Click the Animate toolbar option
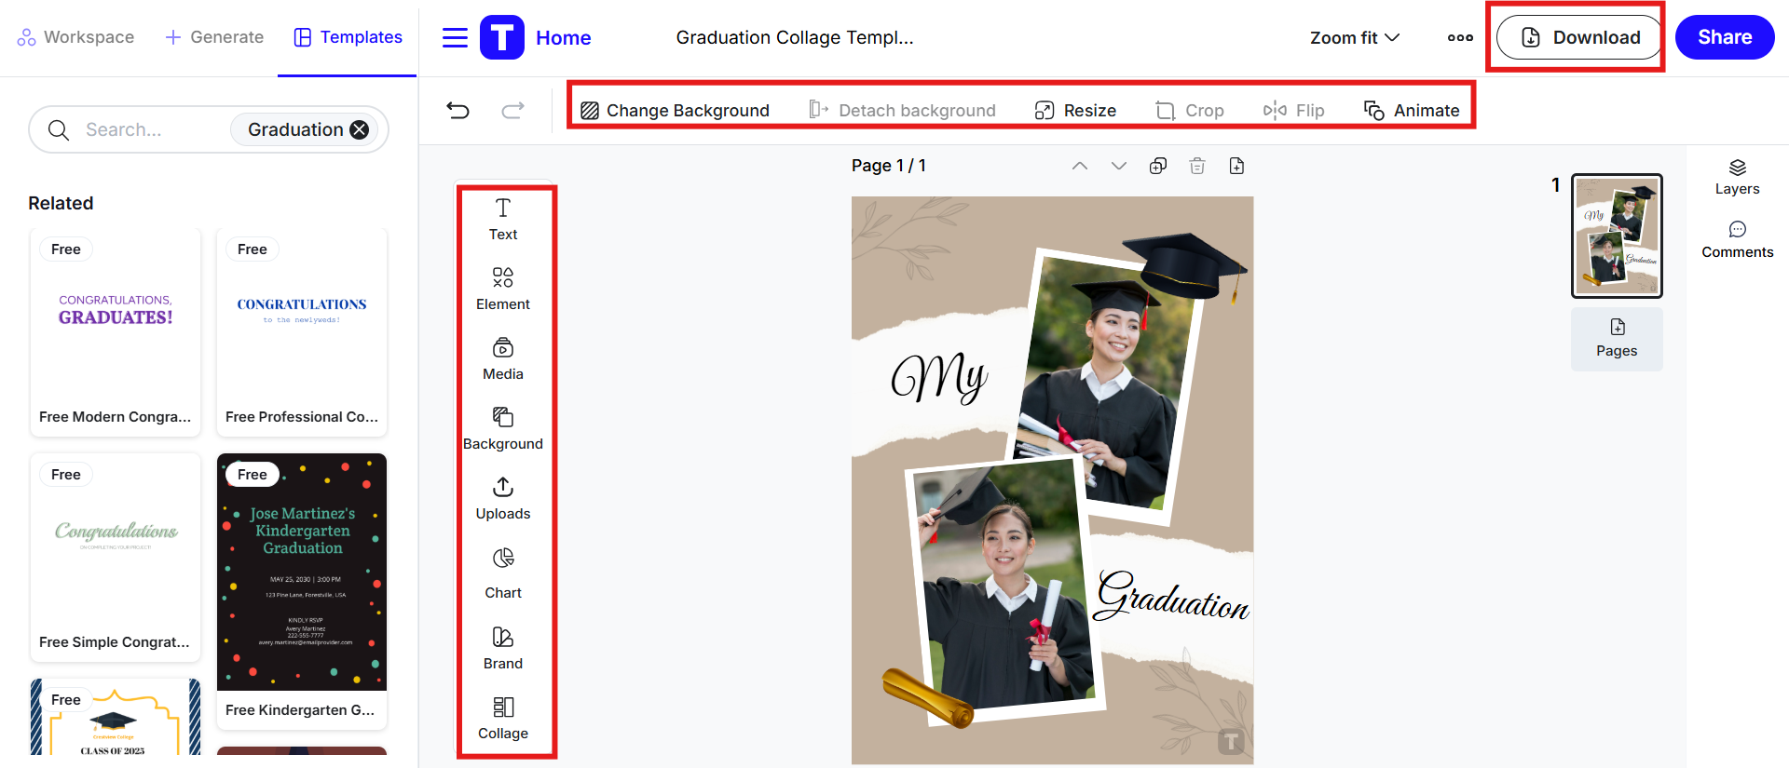 point(1412,111)
